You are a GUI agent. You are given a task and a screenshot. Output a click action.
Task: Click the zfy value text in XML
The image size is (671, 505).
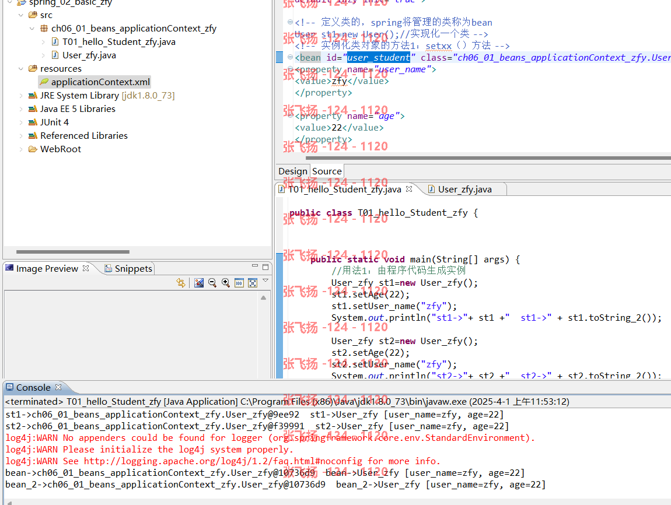click(x=340, y=81)
